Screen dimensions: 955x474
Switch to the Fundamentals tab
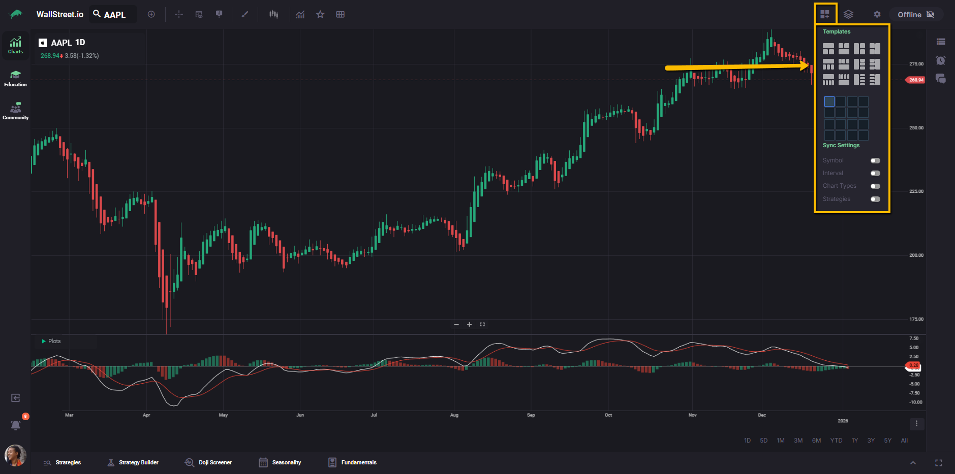(352, 463)
